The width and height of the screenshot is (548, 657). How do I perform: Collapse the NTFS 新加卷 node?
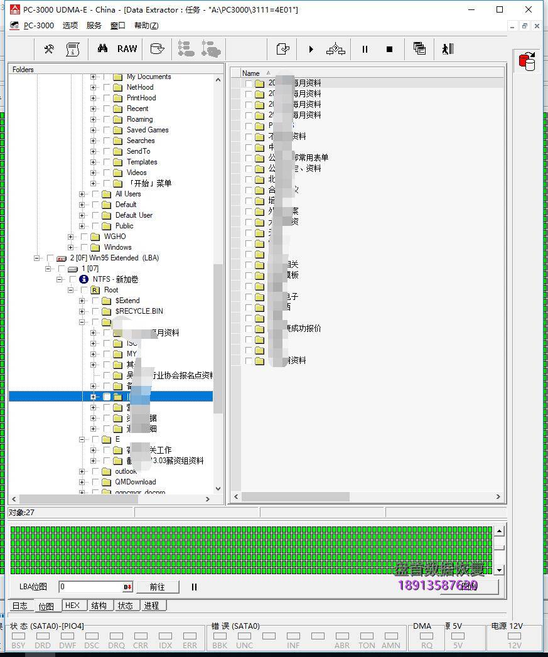click(59, 279)
